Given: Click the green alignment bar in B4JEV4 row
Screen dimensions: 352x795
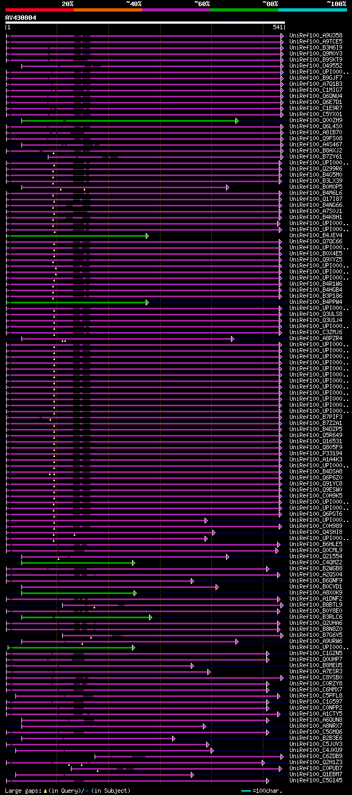Looking at the screenshot, I should point(77,236).
